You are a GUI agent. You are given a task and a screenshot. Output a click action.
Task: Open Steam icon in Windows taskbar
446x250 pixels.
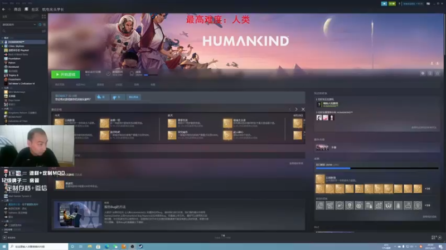[x=141, y=247]
